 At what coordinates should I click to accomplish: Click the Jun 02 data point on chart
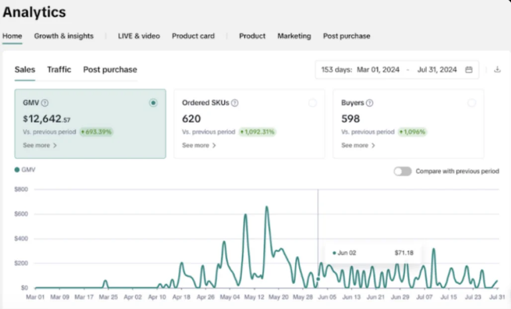(318, 279)
